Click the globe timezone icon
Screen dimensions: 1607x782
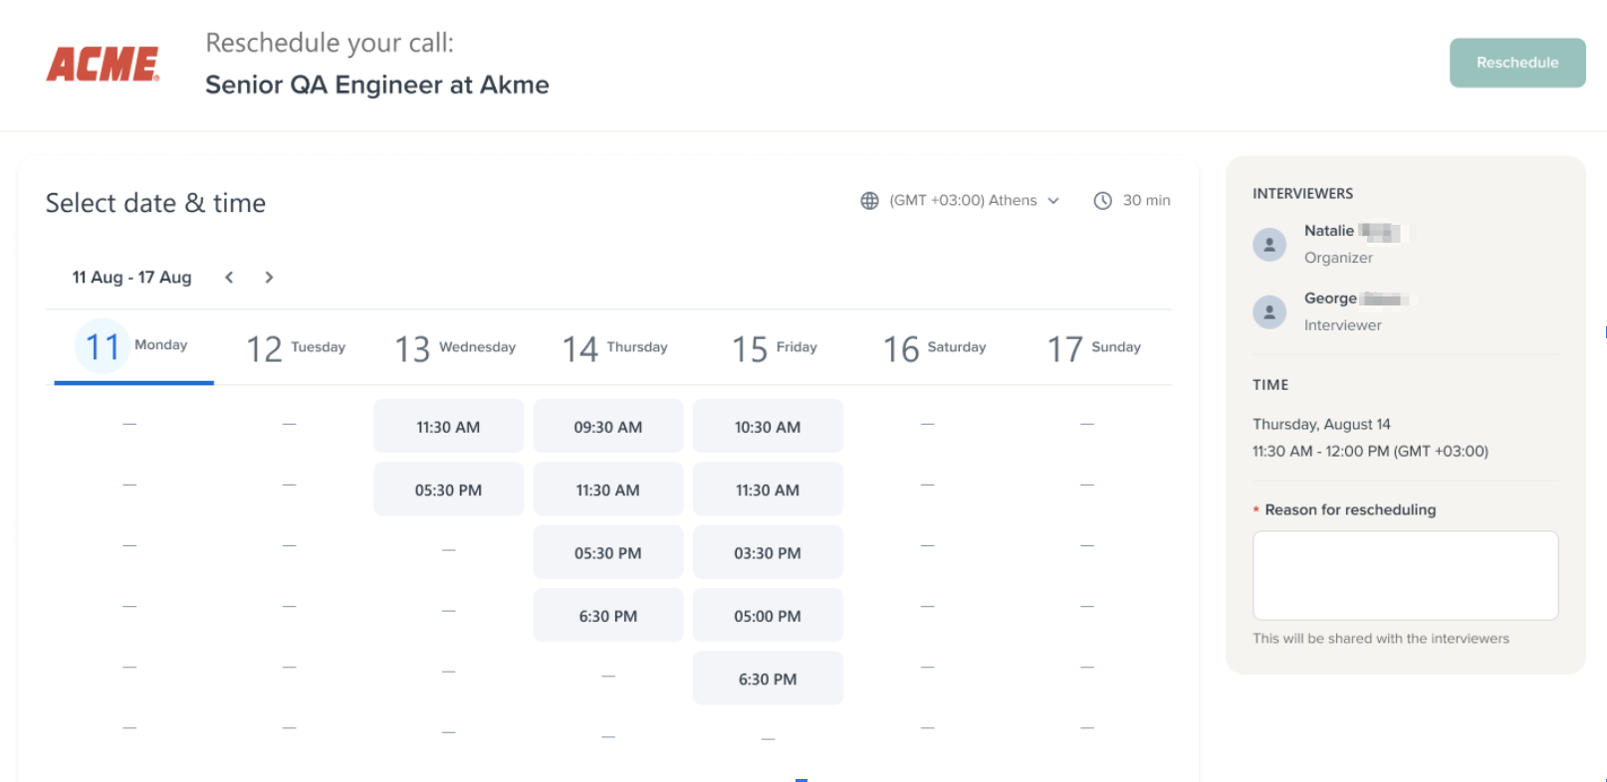coord(869,201)
